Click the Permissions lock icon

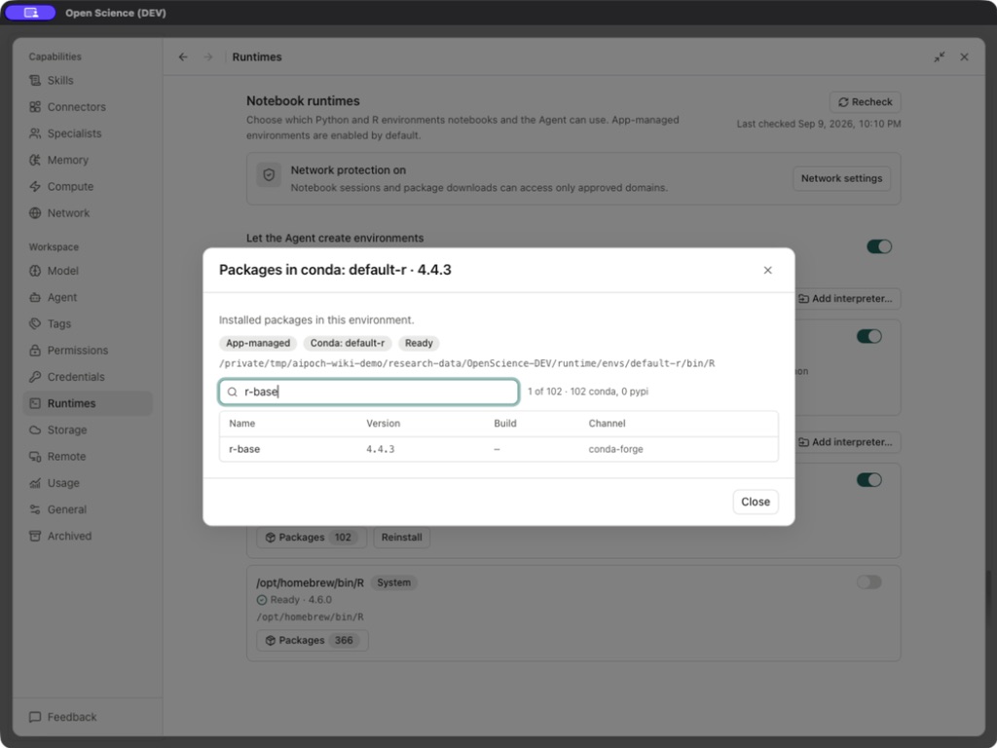point(35,351)
